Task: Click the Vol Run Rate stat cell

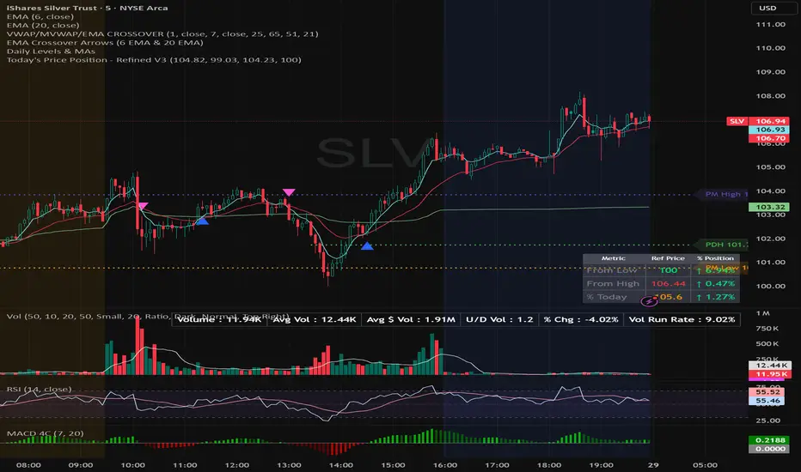Action: 682,319
